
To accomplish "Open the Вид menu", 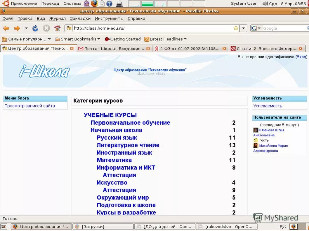I will click(x=41, y=18).
